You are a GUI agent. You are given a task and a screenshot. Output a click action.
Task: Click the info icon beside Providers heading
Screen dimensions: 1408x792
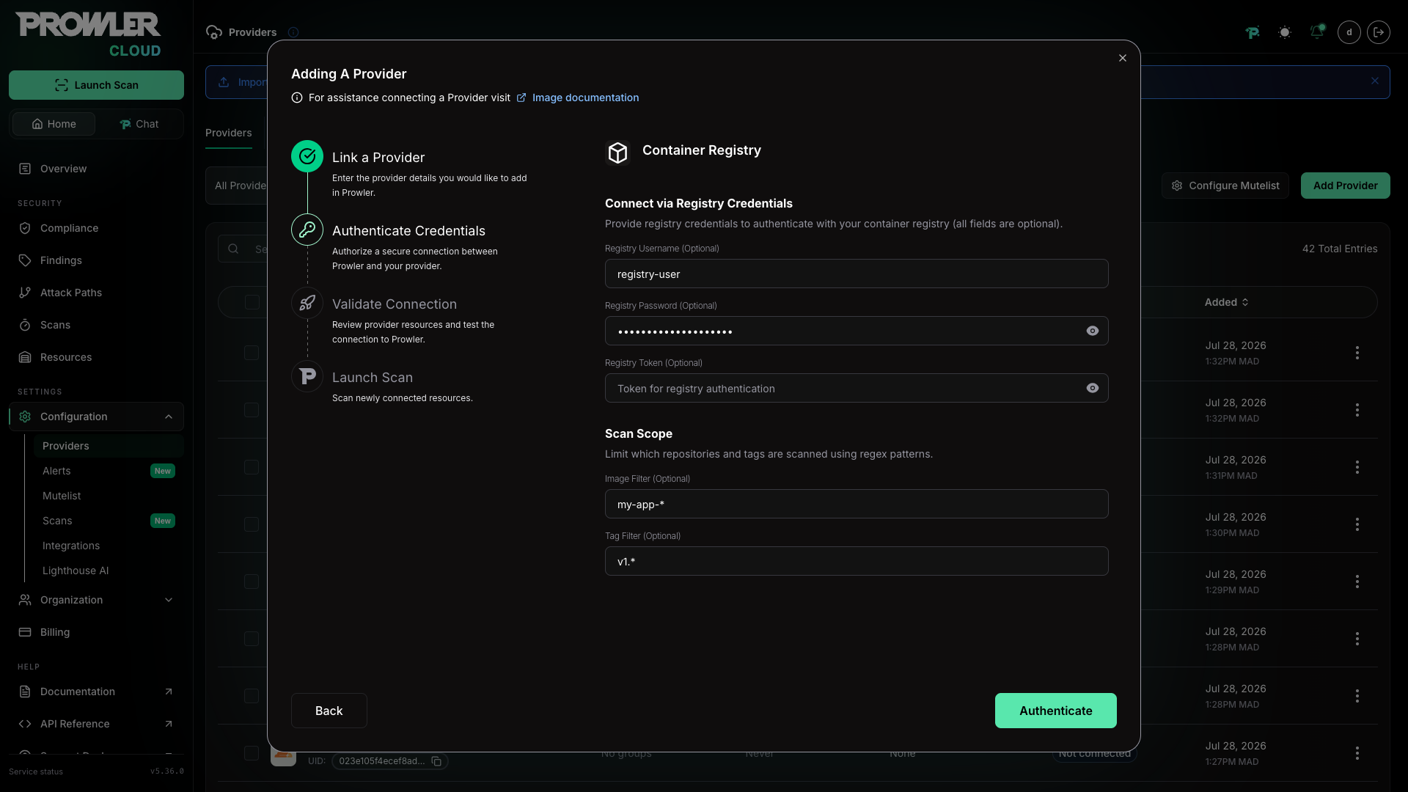click(x=293, y=32)
